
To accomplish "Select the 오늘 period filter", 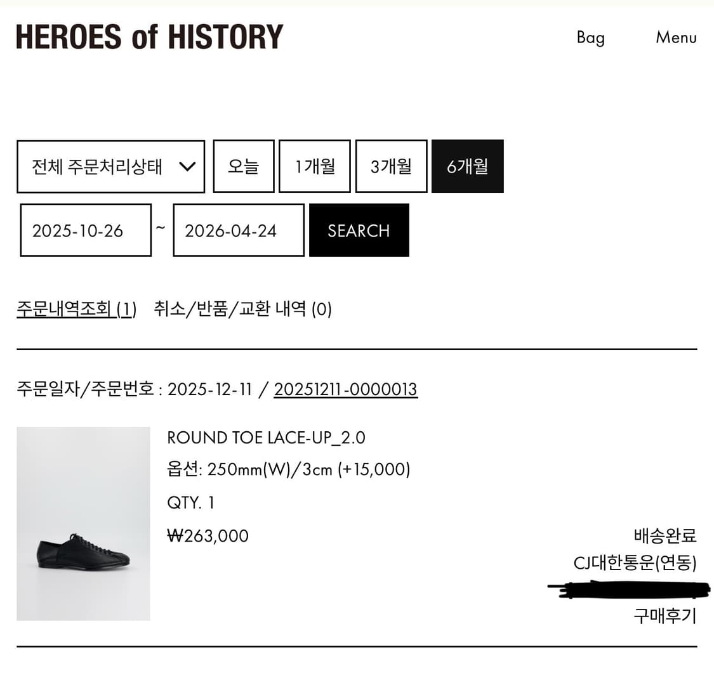I will [244, 167].
